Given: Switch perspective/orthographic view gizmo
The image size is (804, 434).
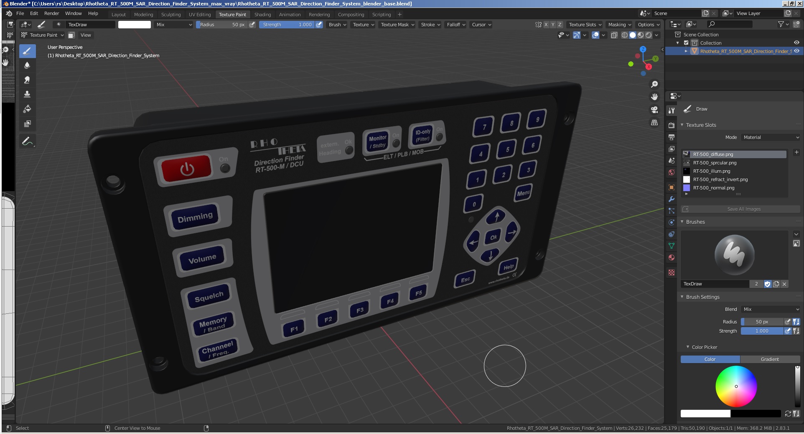Looking at the screenshot, I should 654,123.
